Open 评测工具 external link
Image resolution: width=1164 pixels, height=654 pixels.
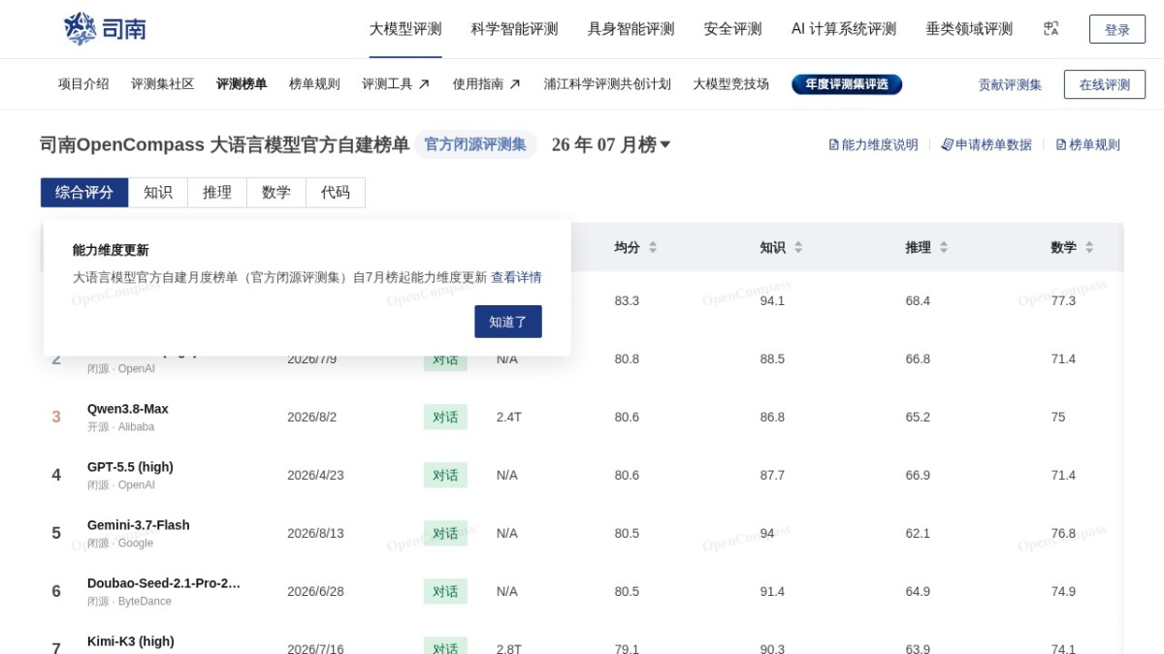[x=396, y=84]
